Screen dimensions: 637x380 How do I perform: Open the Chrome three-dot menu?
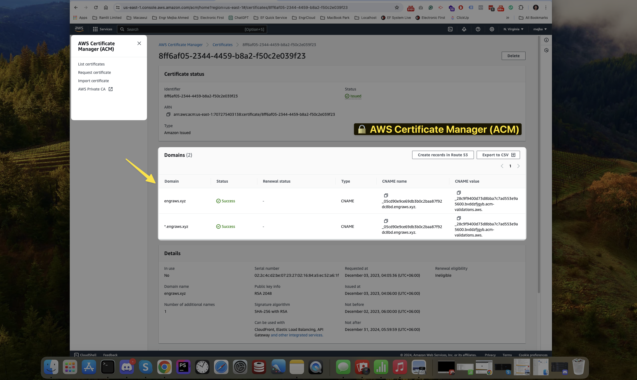[546, 7]
